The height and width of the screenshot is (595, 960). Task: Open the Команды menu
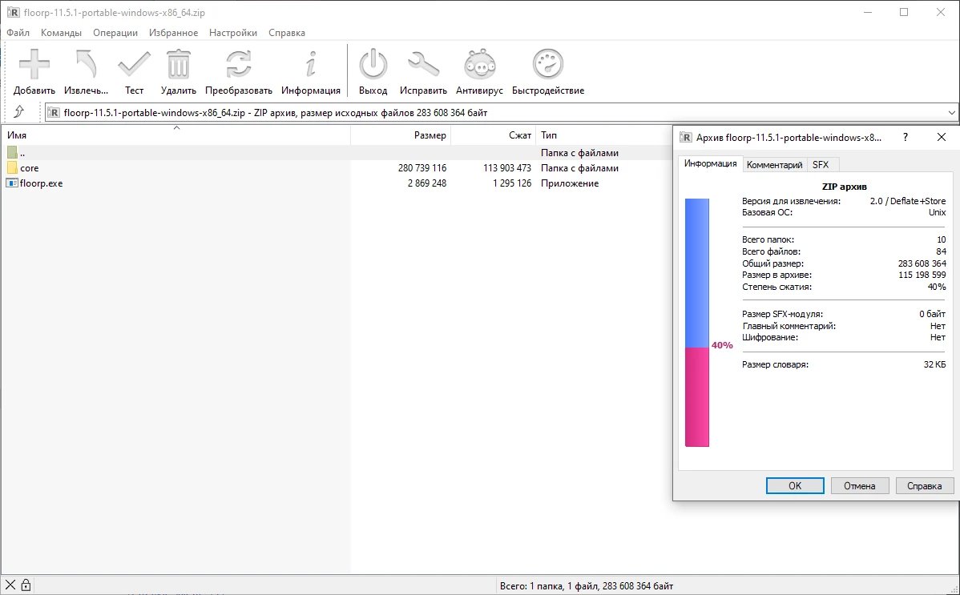[x=61, y=33]
